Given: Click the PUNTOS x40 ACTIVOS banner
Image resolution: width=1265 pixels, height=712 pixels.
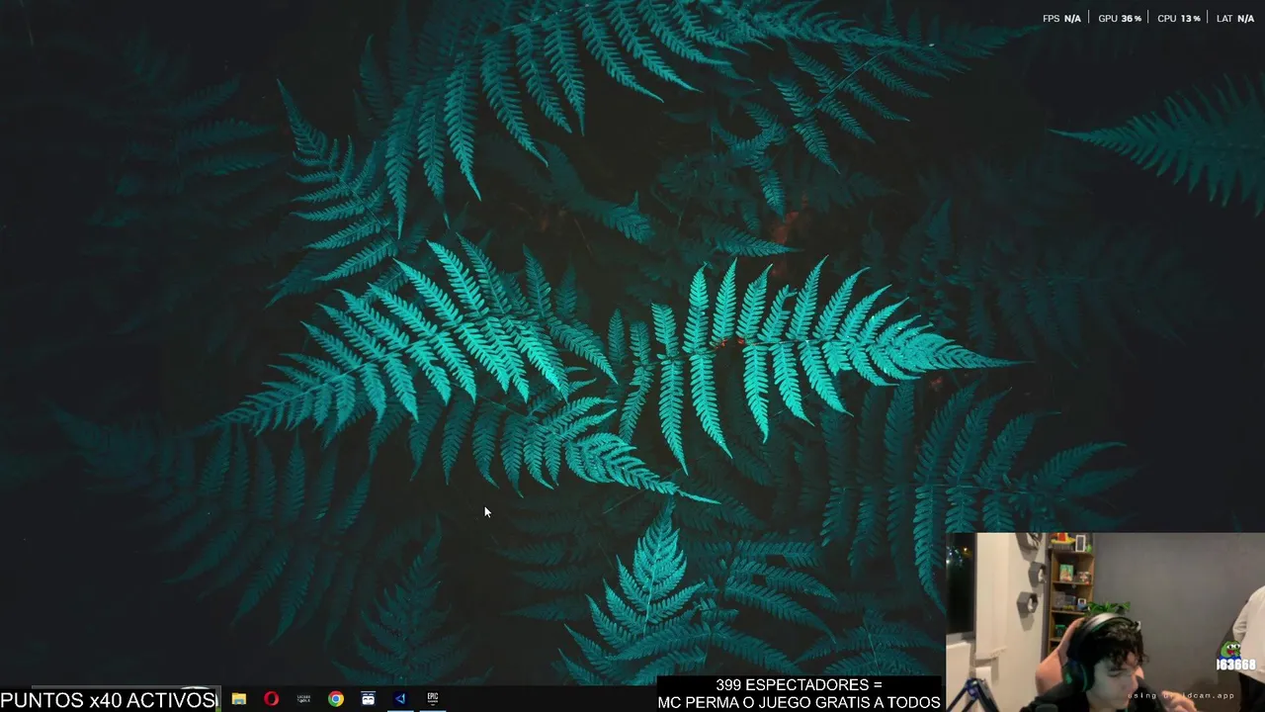Looking at the screenshot, I should click(x=109, y=700).
